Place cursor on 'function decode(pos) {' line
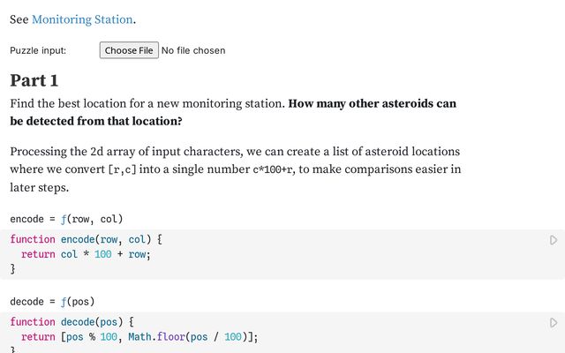Screen dimensions: 565x353 pos(72,322)
